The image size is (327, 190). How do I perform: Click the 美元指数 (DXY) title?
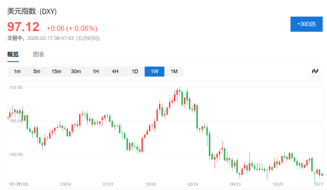point(32,12)
